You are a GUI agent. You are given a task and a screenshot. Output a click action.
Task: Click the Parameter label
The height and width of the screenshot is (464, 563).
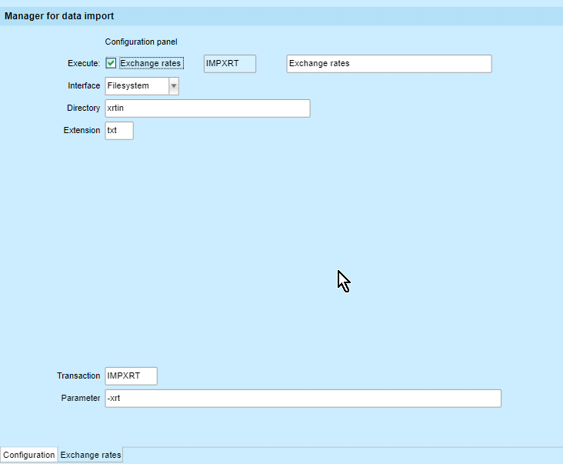(x=81, y=398)
